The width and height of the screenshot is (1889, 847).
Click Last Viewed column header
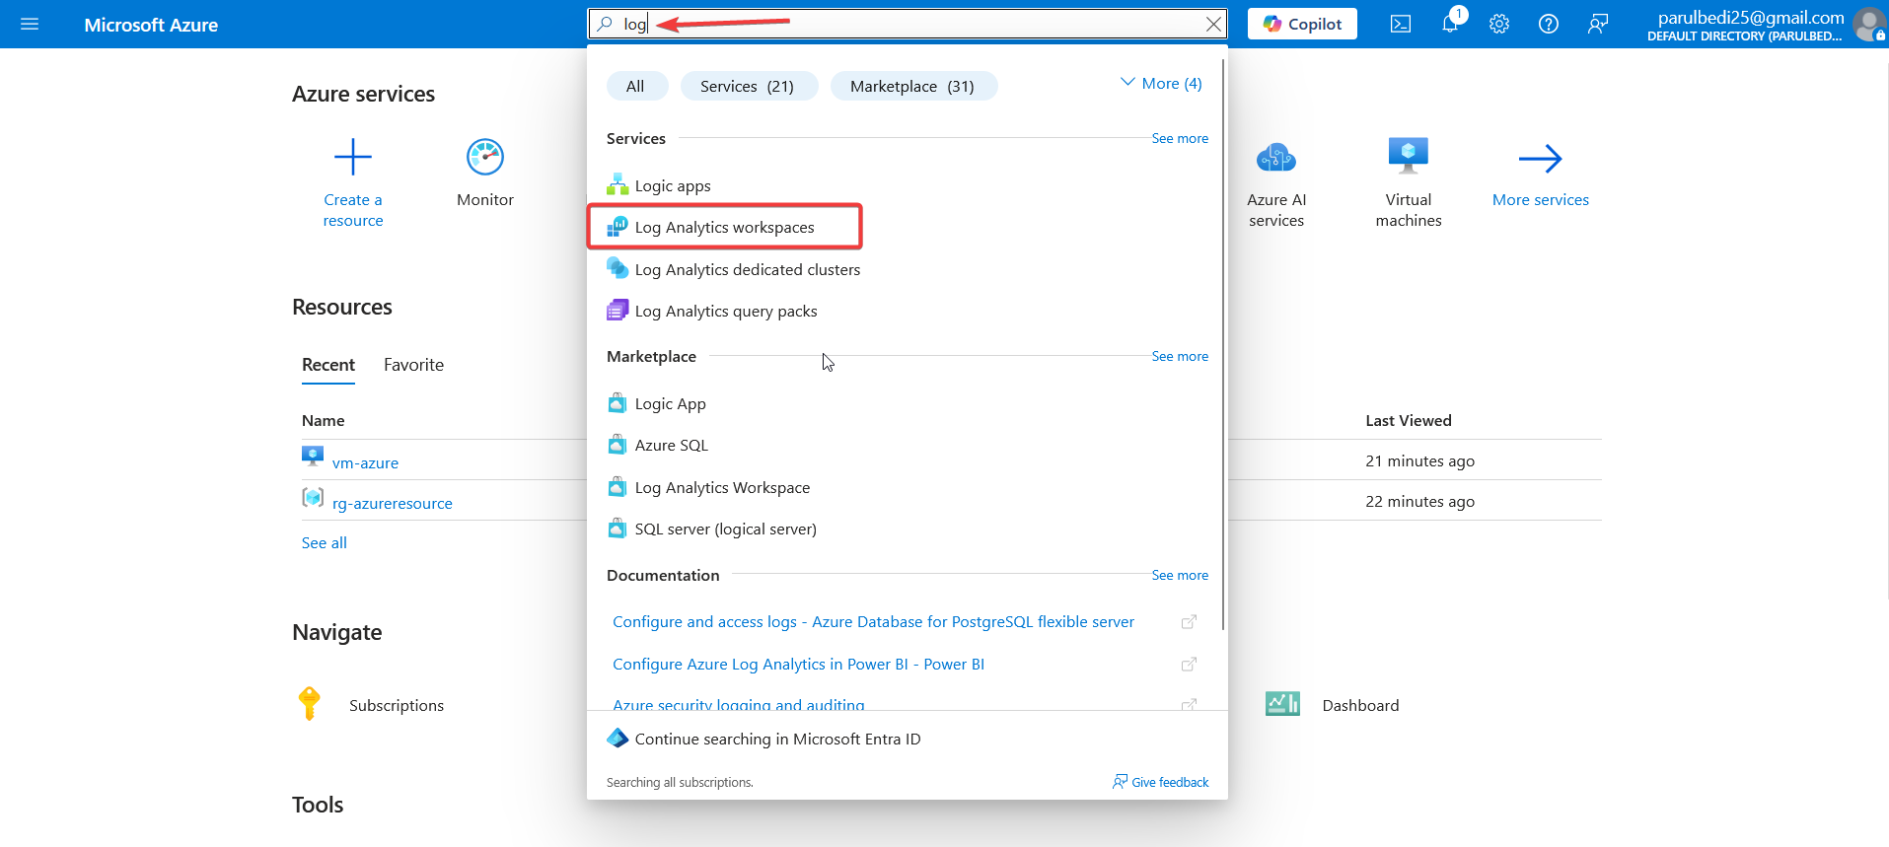(x=1408, y=420)
